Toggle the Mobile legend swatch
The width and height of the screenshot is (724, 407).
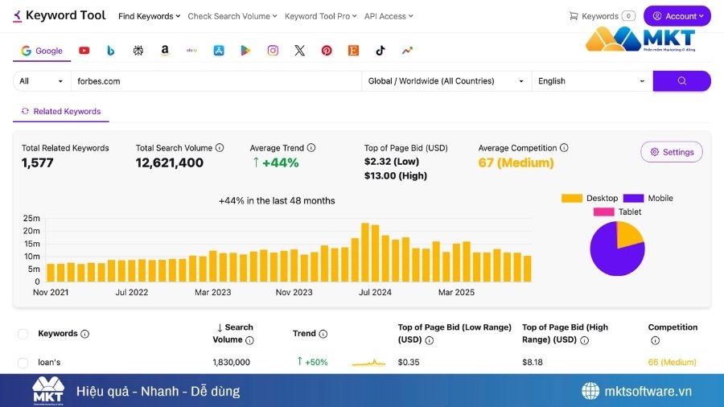point(633,198)
